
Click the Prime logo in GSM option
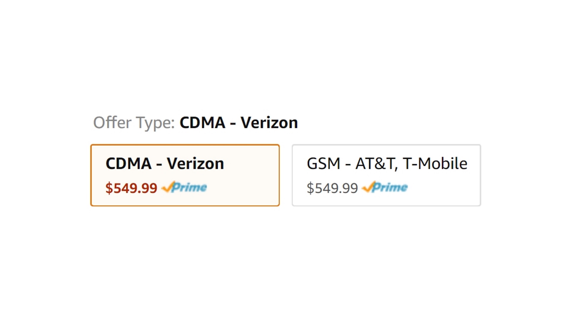(x=385, y=187)
